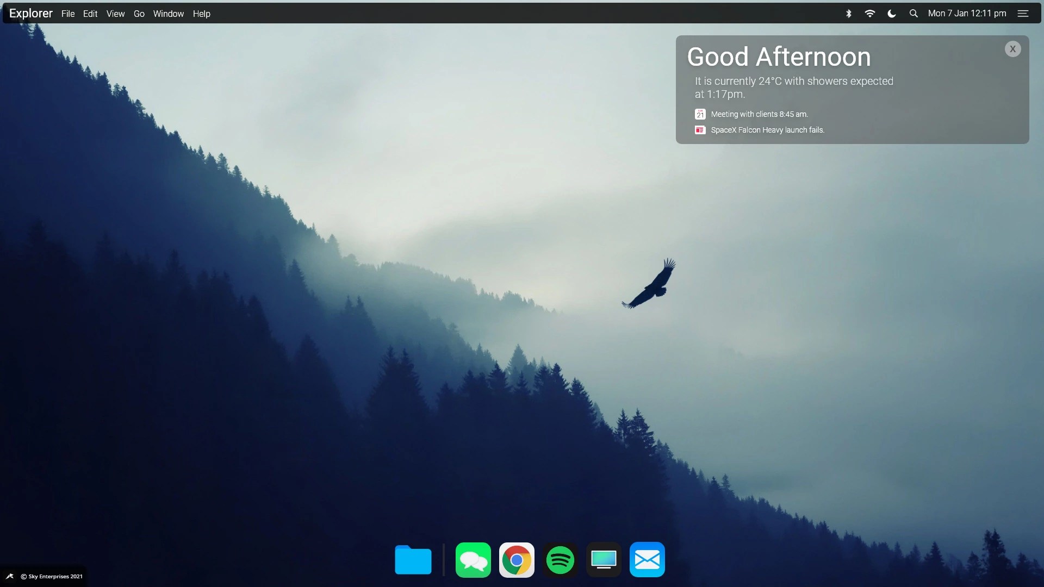Viewport: 1044px width, 587px height.
Task: Open the Wi-Fi status menu
Action: point(870,14)
